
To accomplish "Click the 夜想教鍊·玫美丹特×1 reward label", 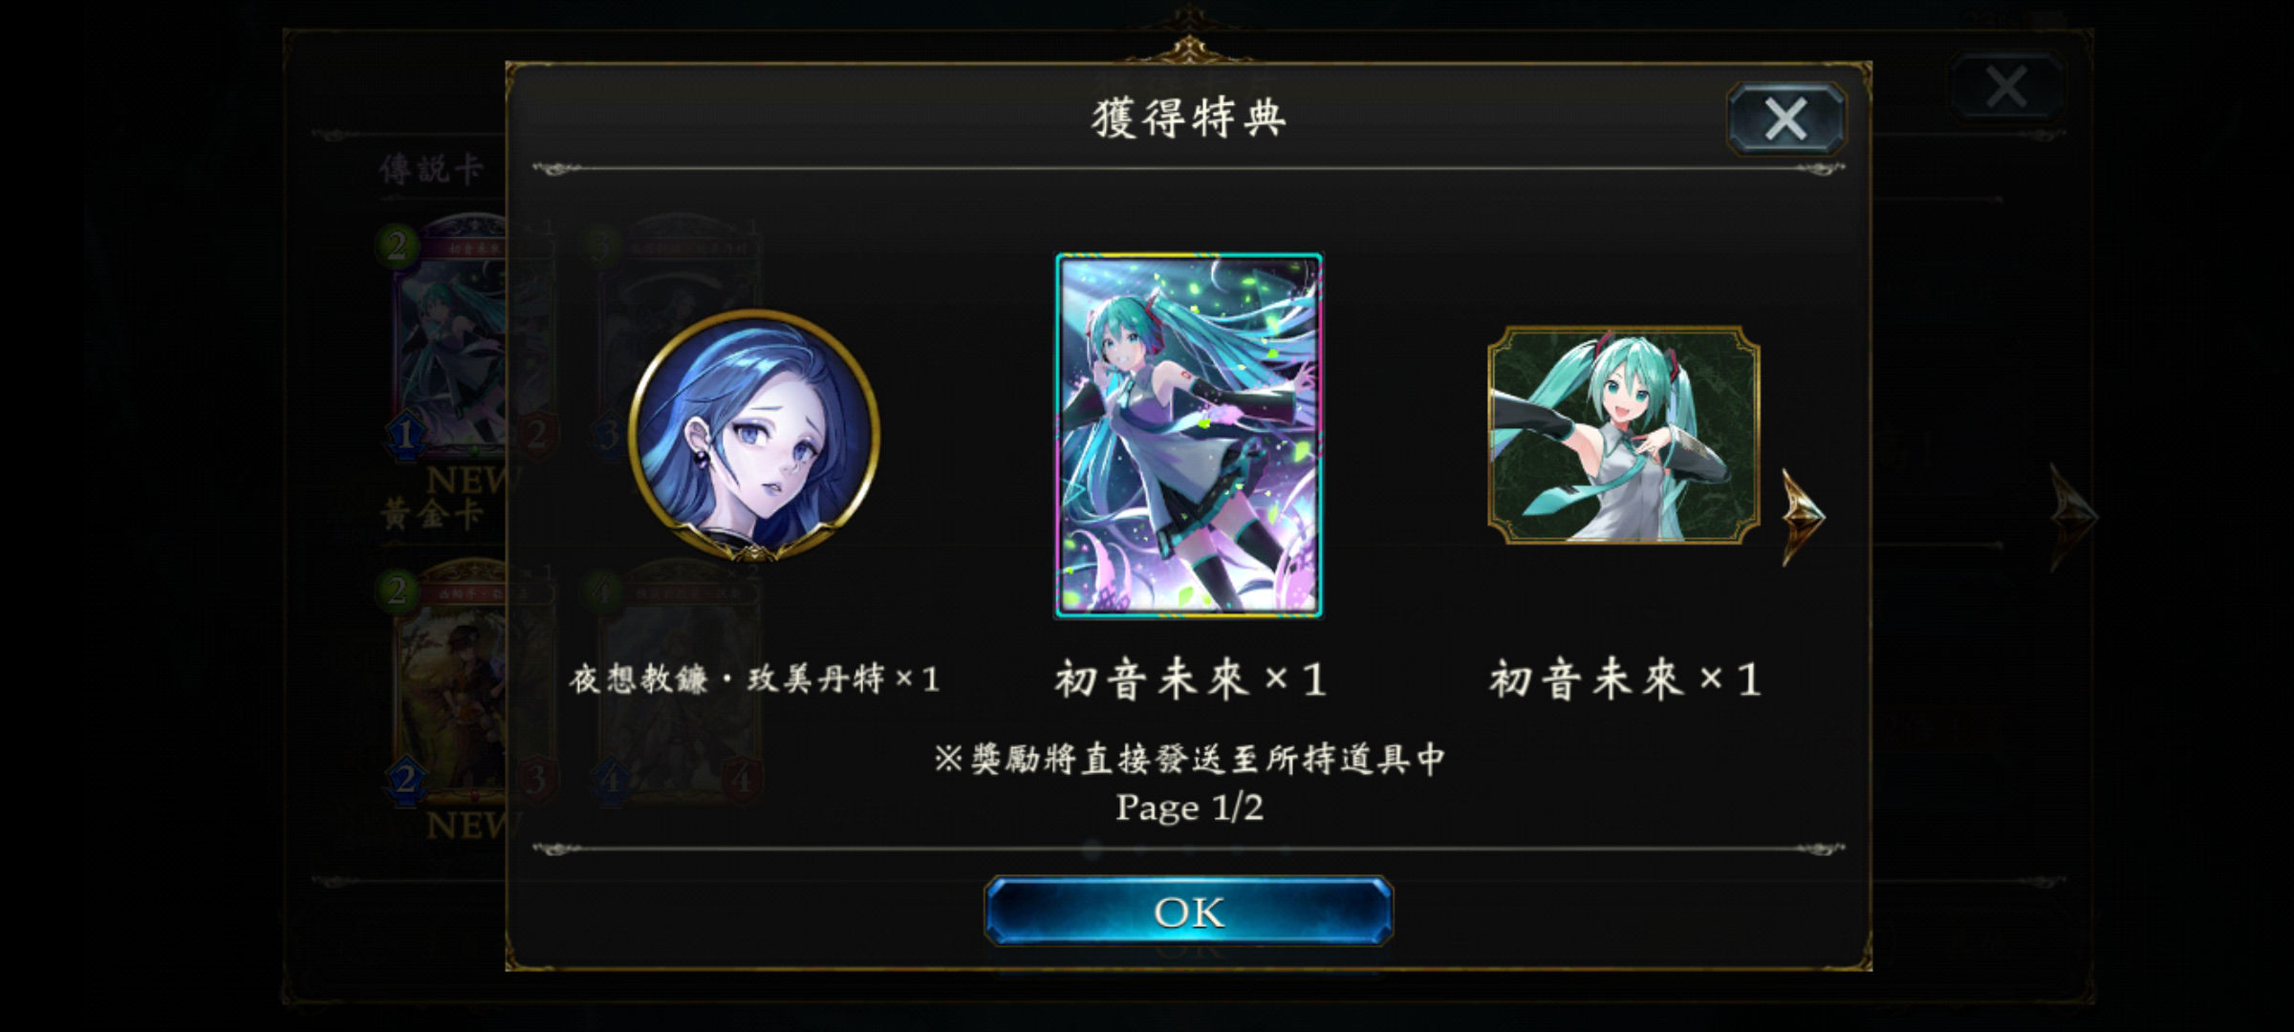I will tap(754, 679).
